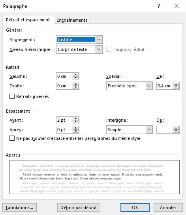Confirm with the OK button
The width and height of the screenshot is (186, 215).
[x=135, y=207]
